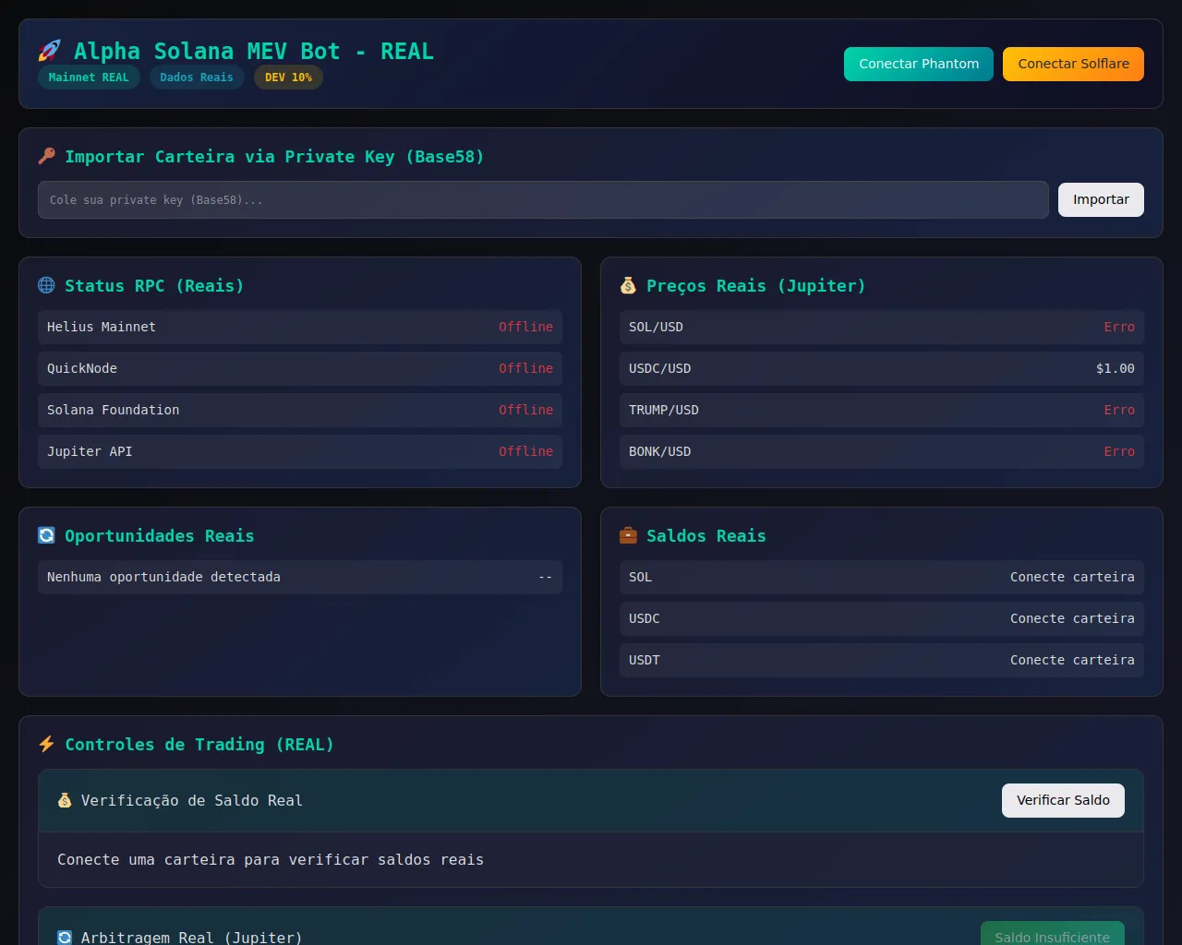Viewport: 1182px width, 945px height.
Task: Select the USDC/USD price row label
Action: click(659, 368)
